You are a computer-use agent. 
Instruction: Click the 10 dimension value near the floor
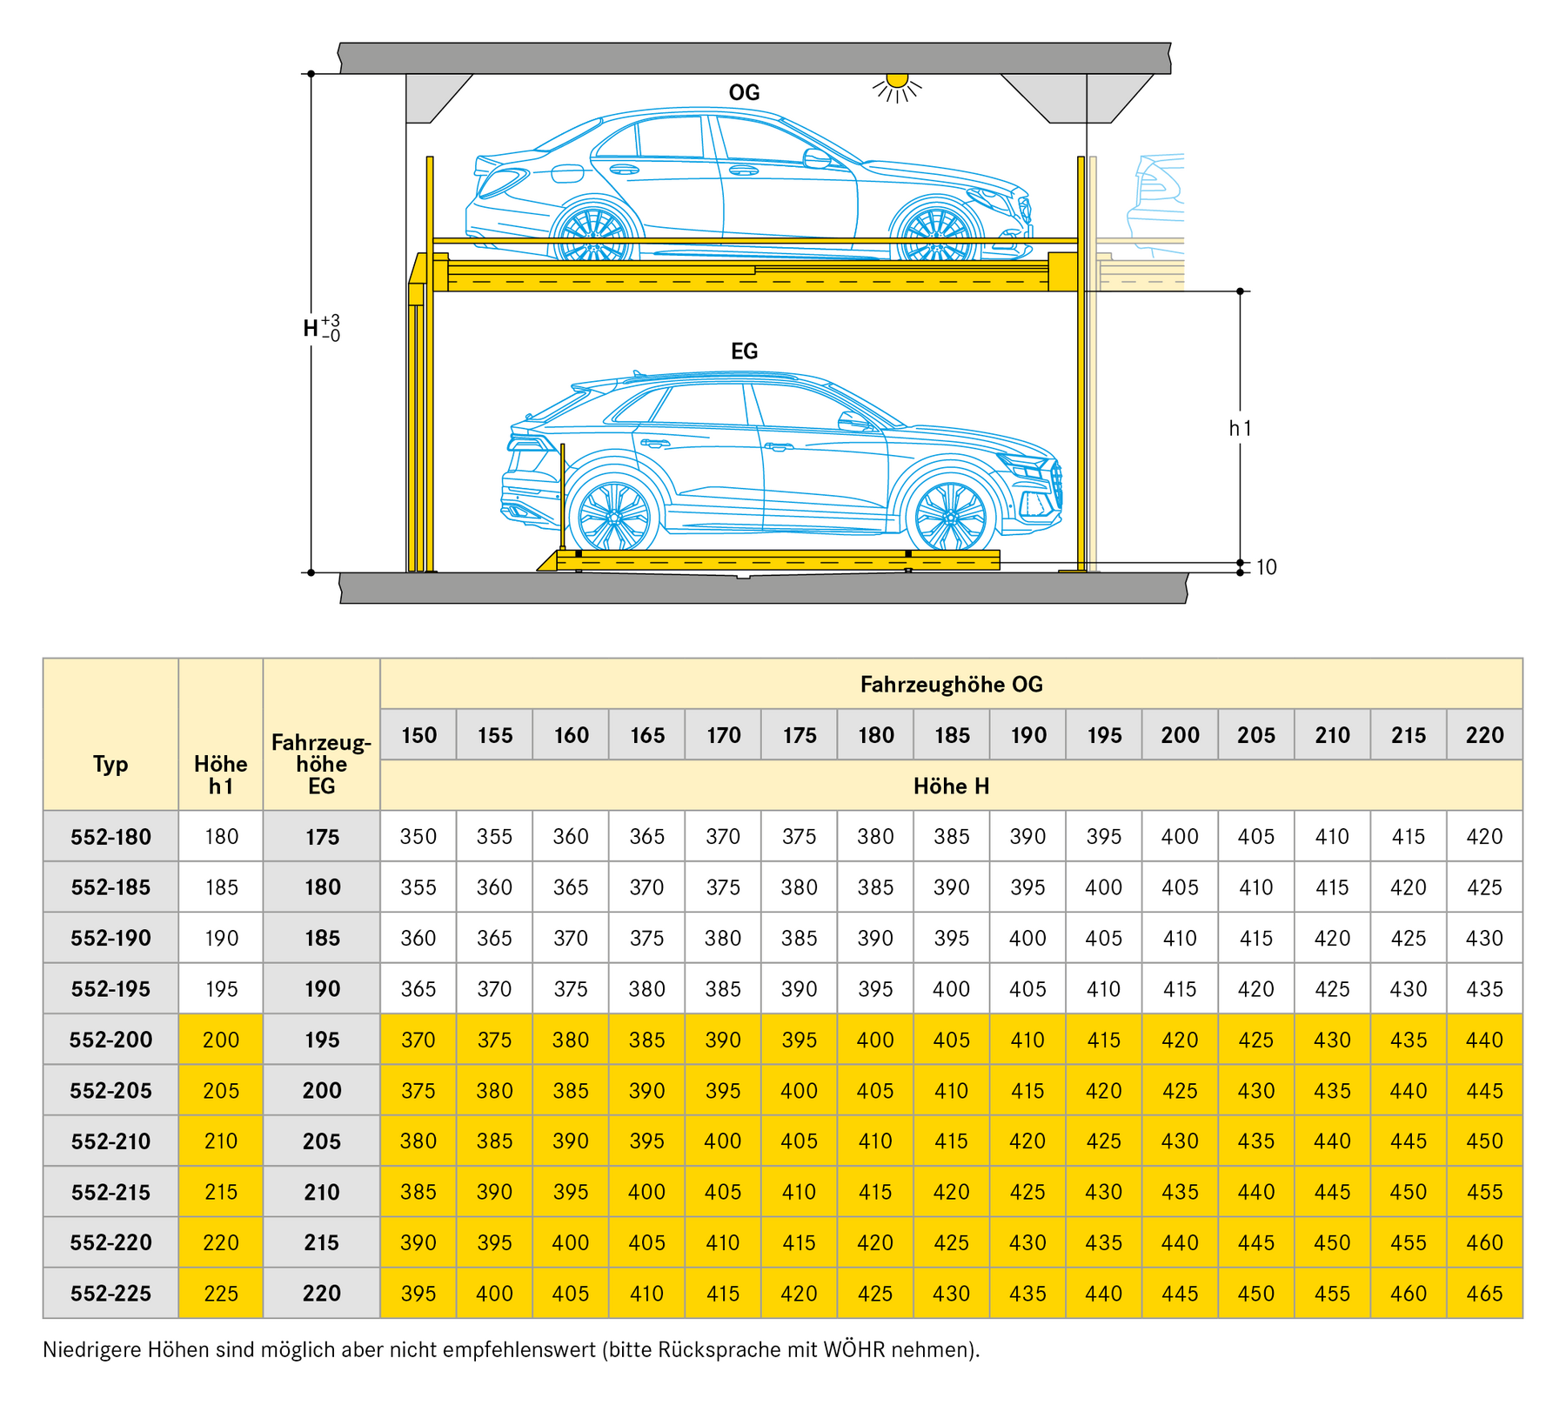pyautogui.click(x=1266, y=567)
